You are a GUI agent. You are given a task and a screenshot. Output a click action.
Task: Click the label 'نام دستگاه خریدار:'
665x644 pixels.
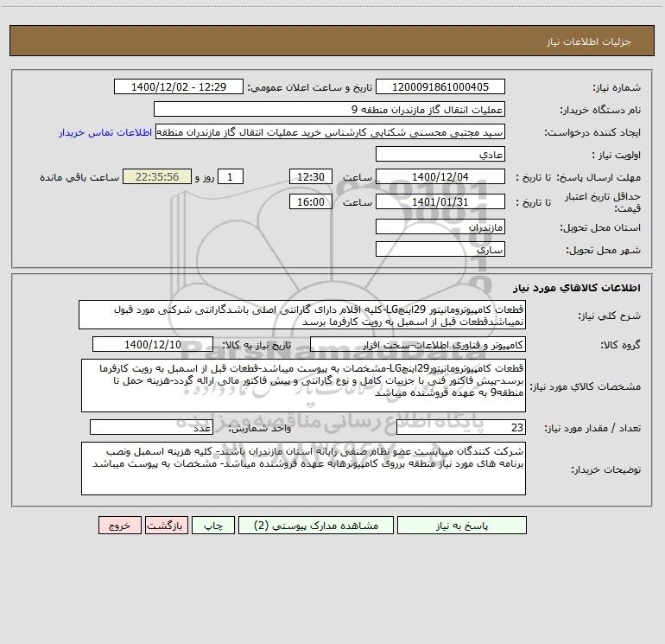tap(600, 110)
